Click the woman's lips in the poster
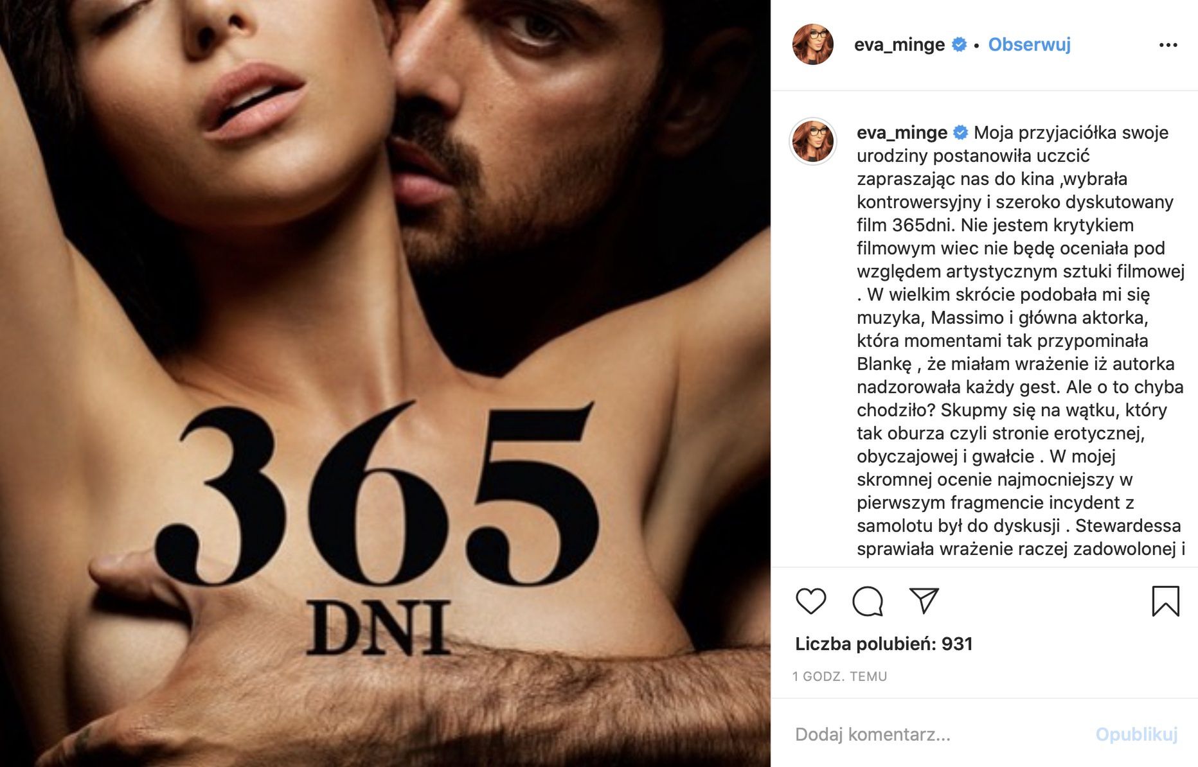Image resolution: width=1198 pixels, height=767 pixels. (254, 101)
